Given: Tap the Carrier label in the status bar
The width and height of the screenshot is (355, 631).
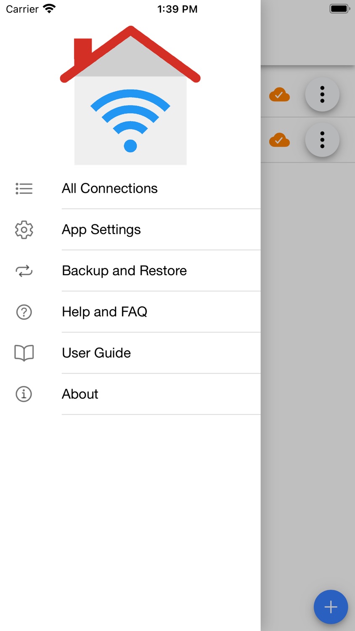Looking at the screenshot, I should pos(22,9).
